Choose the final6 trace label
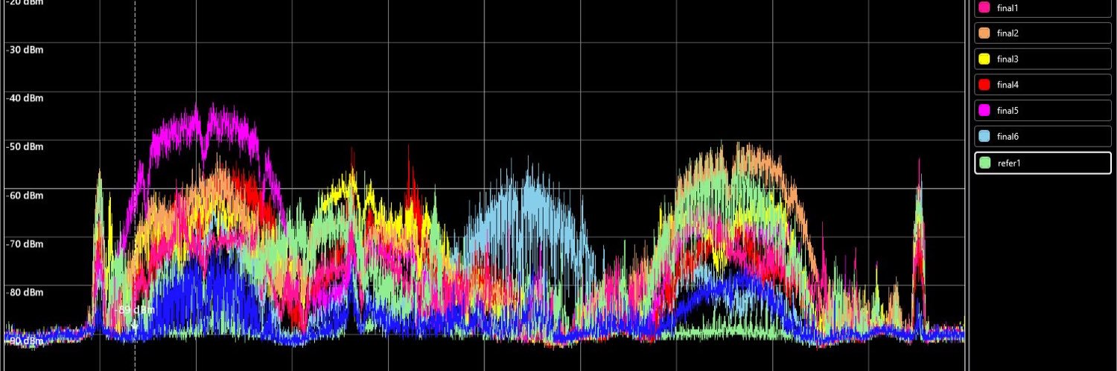This screenshot has height=371, width=1117. click(1008, 137)
